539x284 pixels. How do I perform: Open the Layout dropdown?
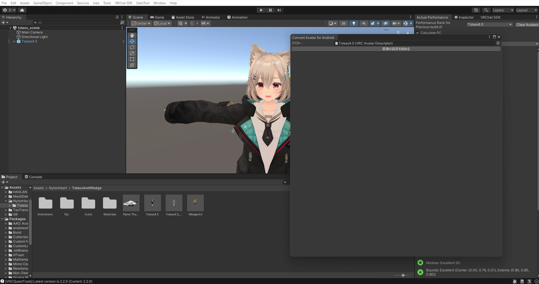[526, 10]
